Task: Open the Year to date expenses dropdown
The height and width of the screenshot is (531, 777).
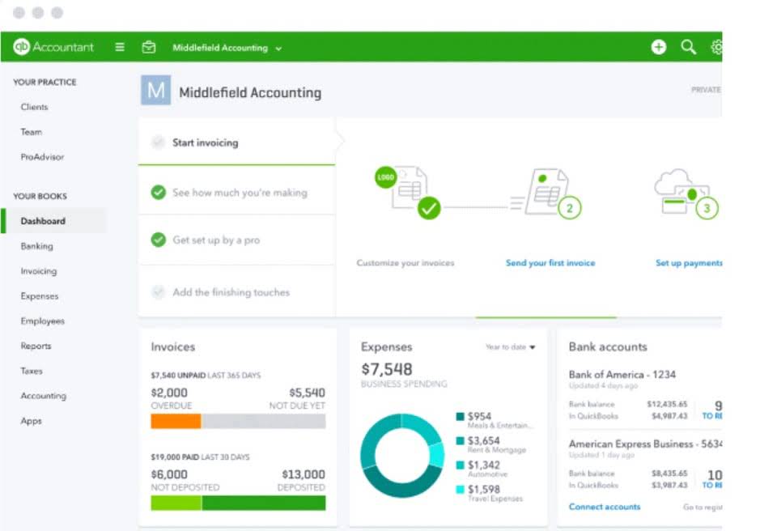Action: (511, 347)
